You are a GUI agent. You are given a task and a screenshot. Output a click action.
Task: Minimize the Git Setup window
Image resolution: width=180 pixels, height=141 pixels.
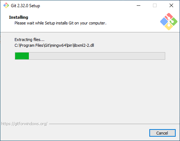tap(139, 5)
